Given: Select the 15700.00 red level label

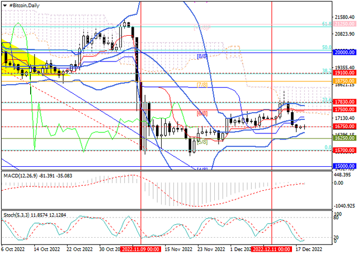Looking at the screenshot, I should (x=345, y=150).
